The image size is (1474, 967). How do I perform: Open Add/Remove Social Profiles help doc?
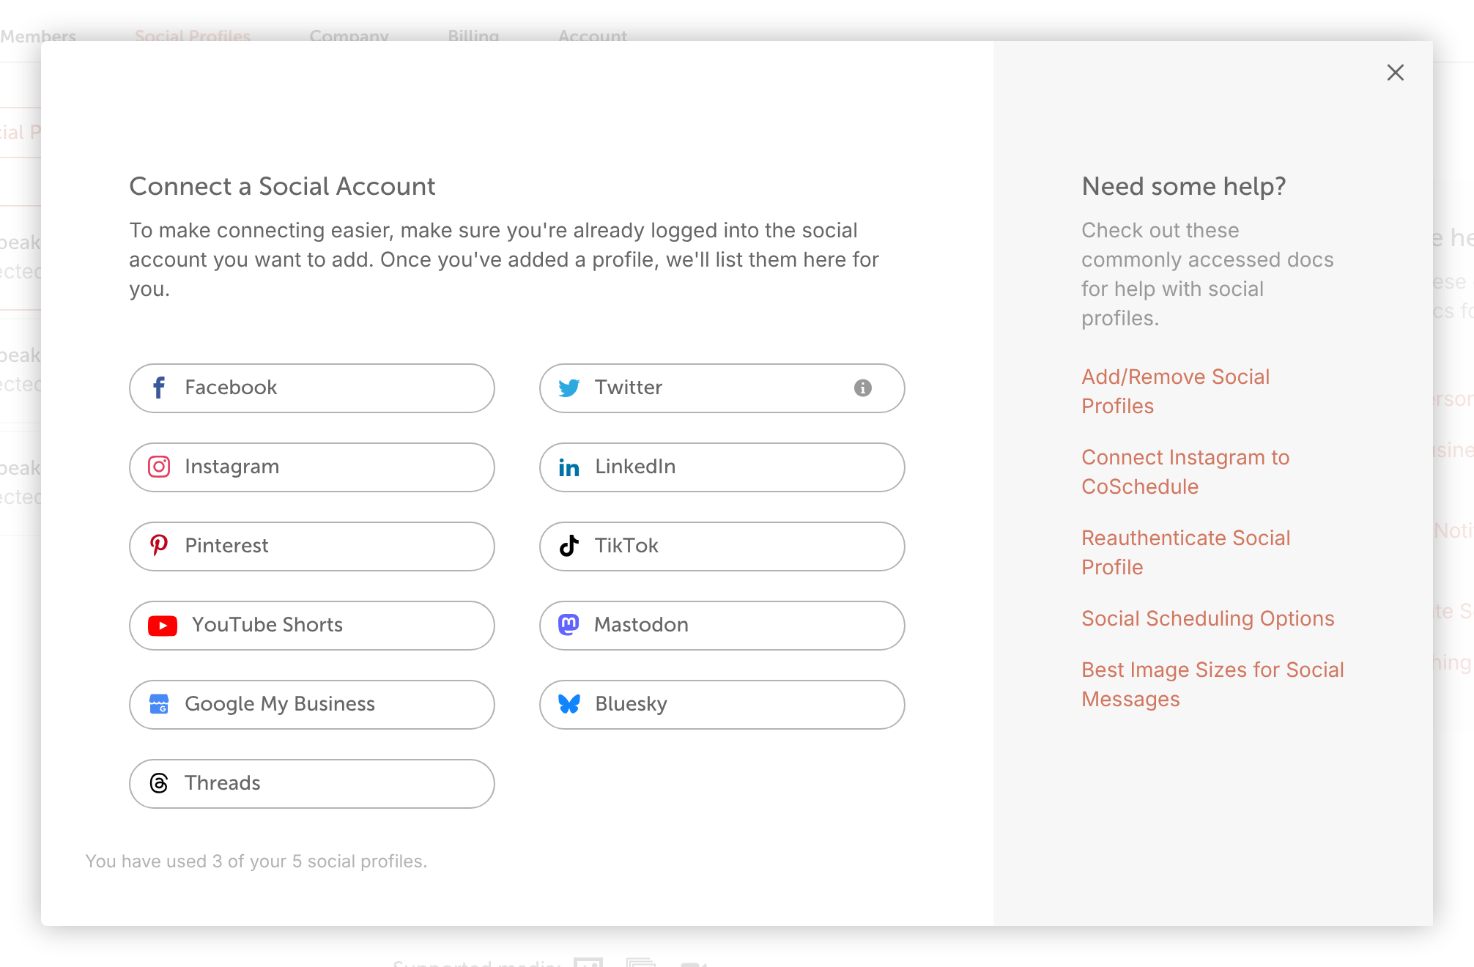click(1176, 391)
